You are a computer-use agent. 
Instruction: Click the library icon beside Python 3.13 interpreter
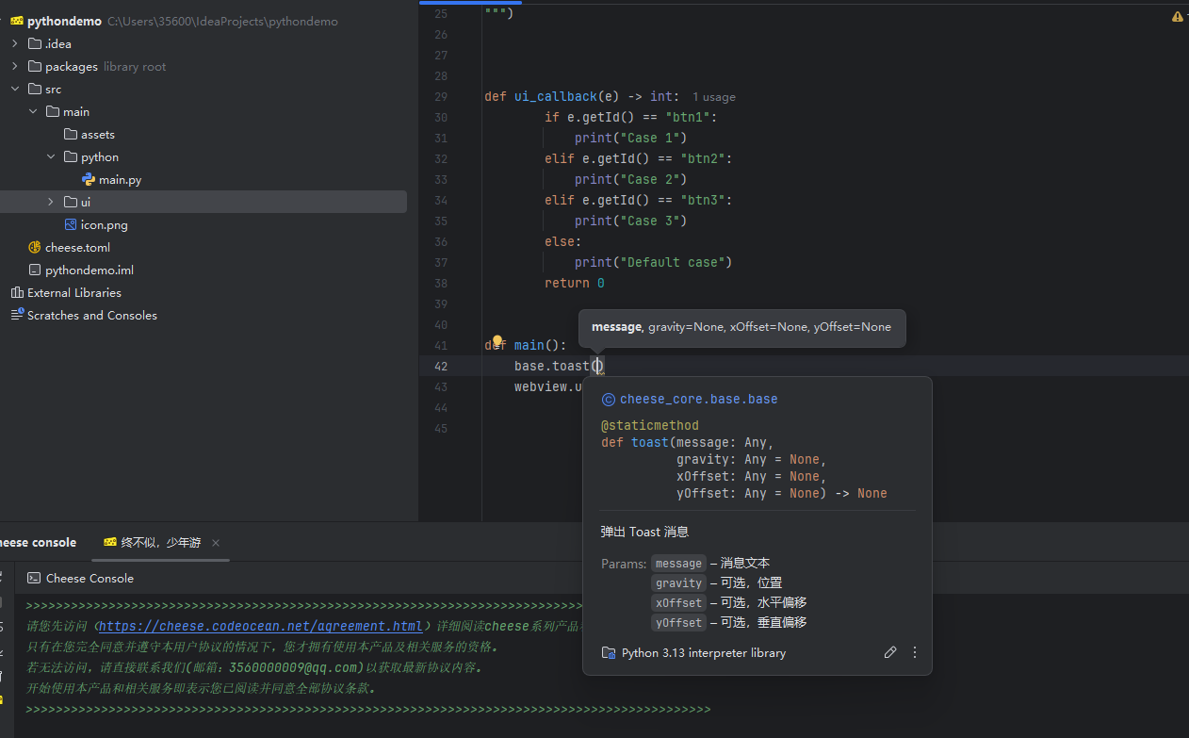(x=609, y=652)
